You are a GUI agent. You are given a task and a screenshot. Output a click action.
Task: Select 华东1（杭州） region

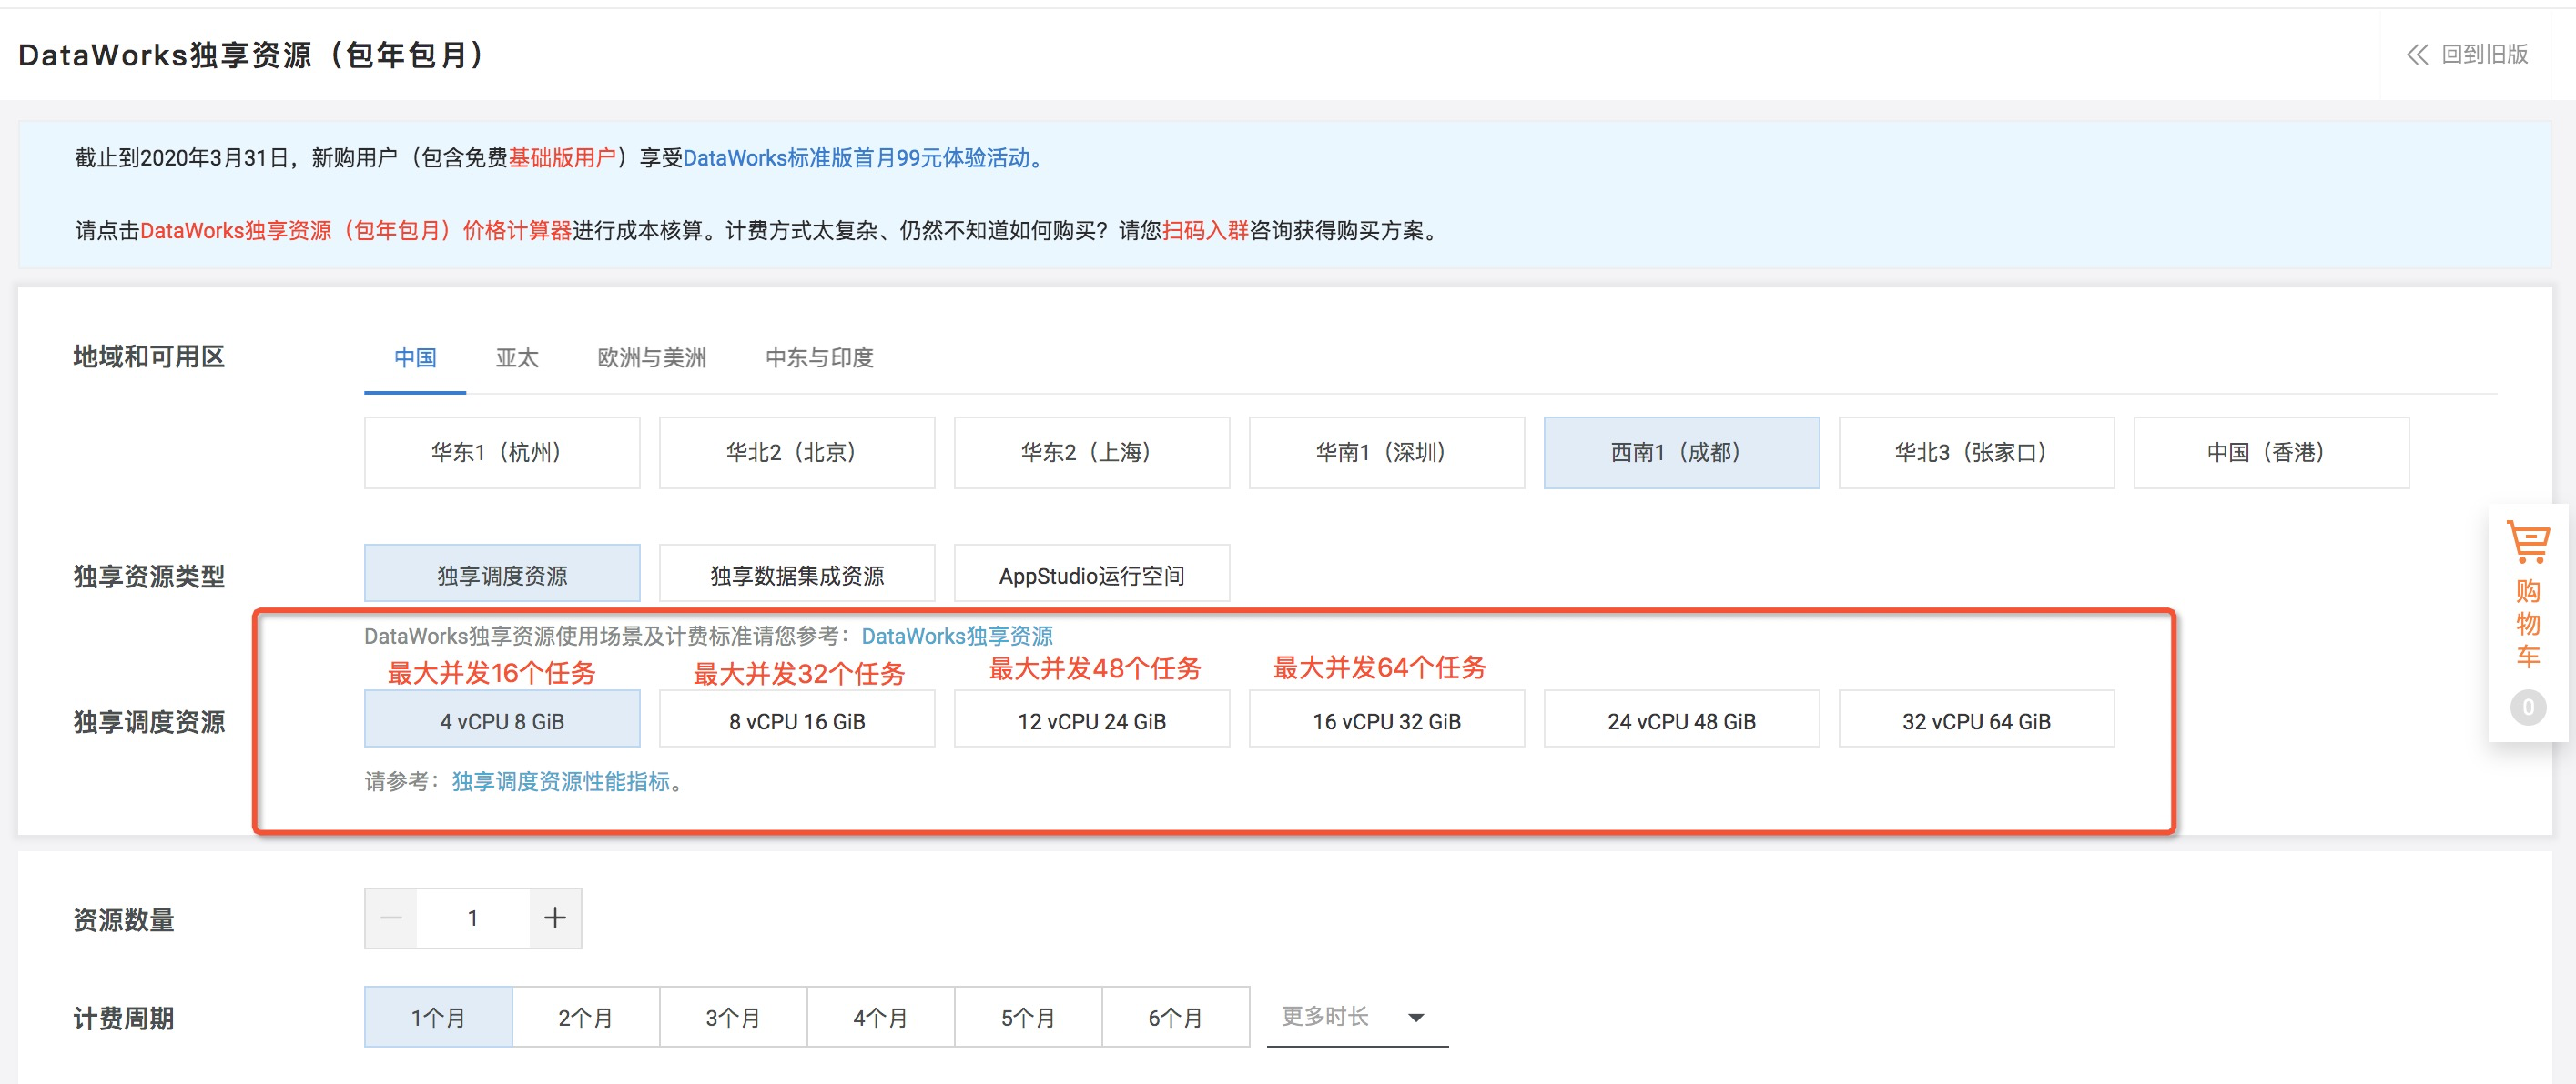501,452
